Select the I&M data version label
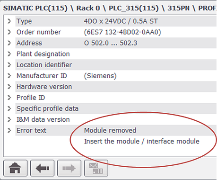The width and height of the screenshot is (217, 180). [x=43, y=119]
